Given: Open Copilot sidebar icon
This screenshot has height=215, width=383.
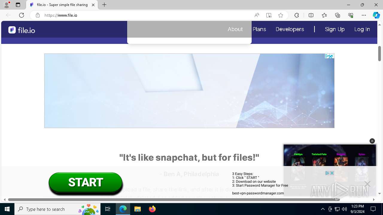Looking at the screenshot, I should point(376,15).
